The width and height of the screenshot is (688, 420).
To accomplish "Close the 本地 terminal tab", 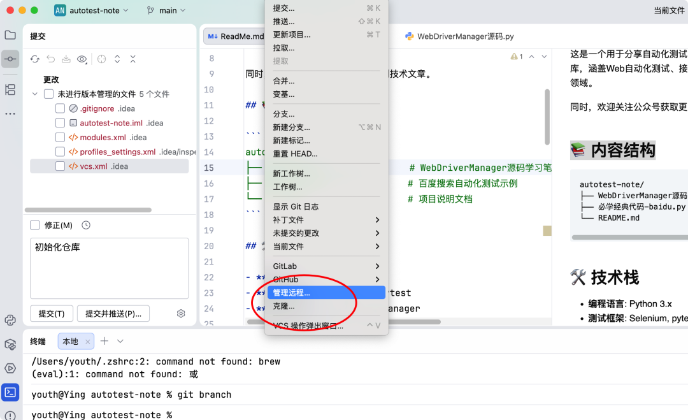I will coord(88,342).
